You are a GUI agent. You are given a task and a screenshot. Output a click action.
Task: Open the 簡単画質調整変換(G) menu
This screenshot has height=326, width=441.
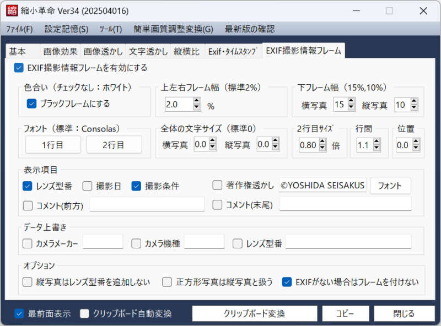click(173, 29)
